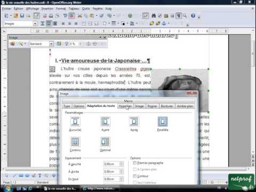Switch to the Arrière-plan tab
Screen dimensions: 256x192
coord(185,106)
